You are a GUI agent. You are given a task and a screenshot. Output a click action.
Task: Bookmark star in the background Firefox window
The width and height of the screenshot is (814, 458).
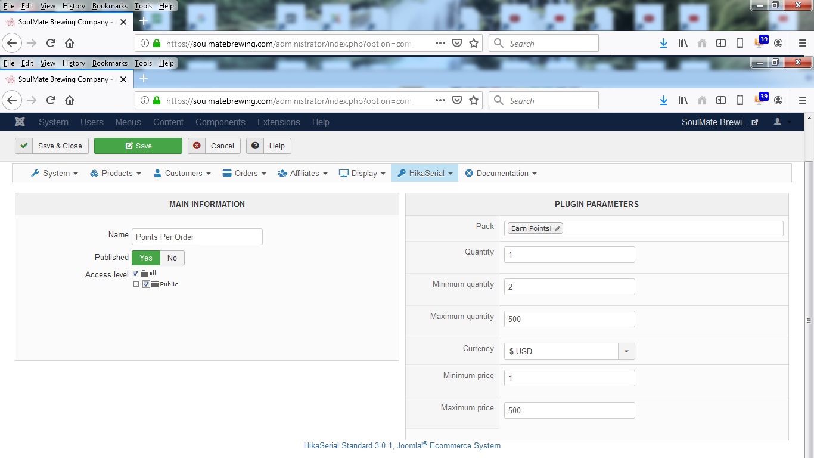click(x=474, y=43)
